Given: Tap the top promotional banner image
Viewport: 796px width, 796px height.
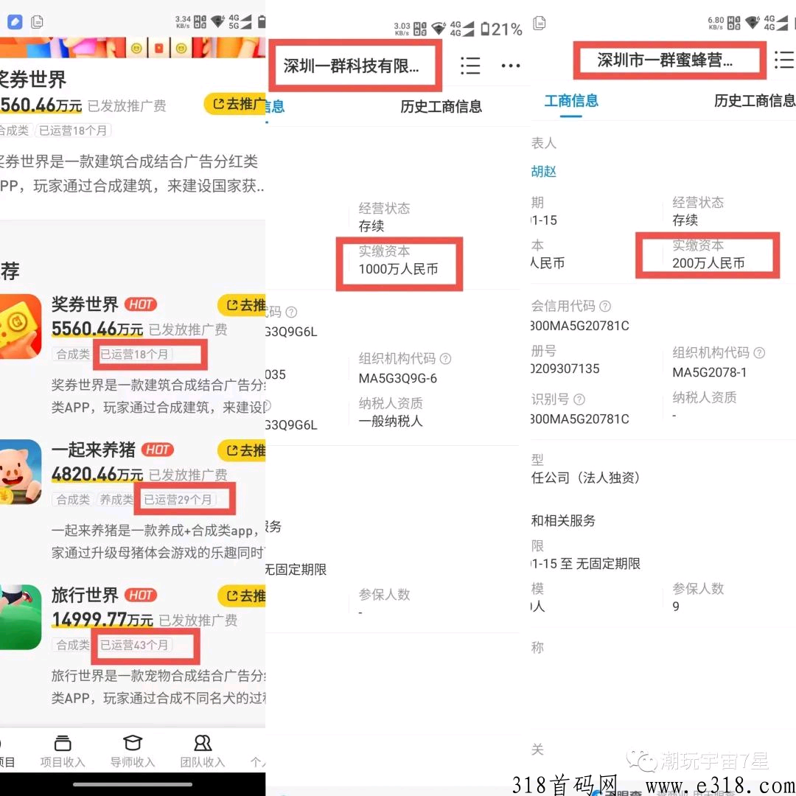Looking at the screenshot, I should coord(133,47).
